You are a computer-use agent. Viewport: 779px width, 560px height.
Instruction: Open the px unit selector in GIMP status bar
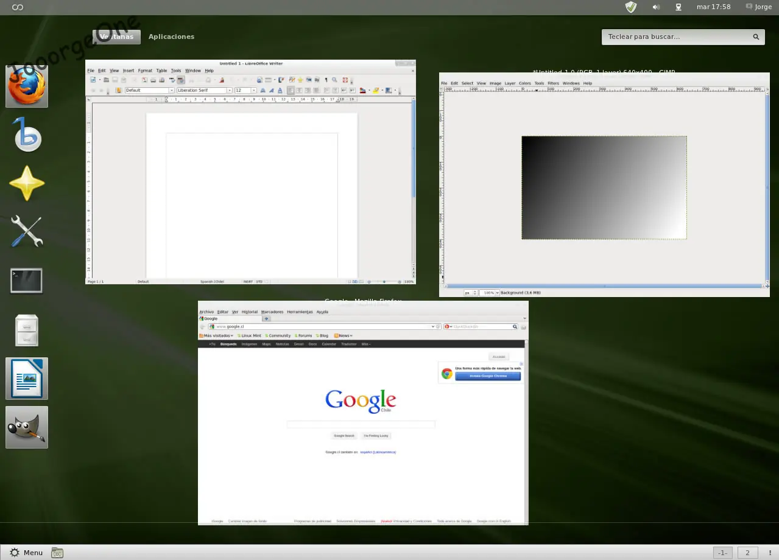click(x=470, y=293)
